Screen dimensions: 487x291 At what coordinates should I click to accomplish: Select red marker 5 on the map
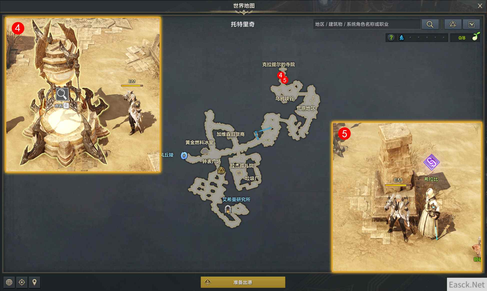click(x=285, y=80)
